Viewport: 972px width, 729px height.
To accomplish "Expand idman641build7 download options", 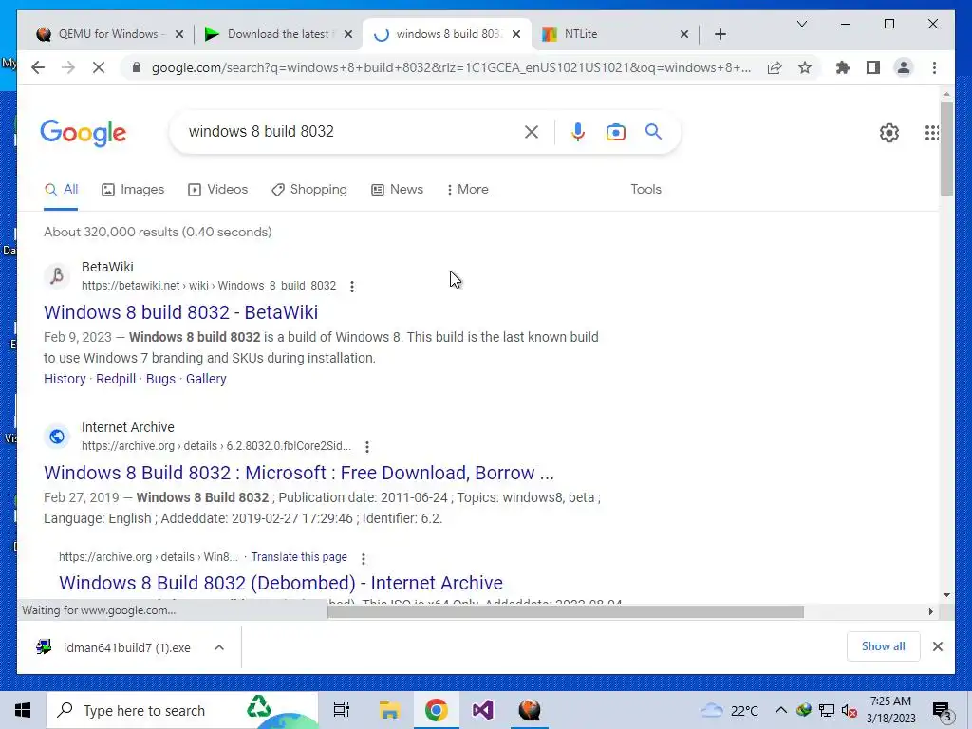I will 219,647.
